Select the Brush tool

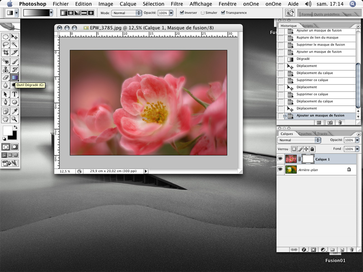pyautogui.click(x=15, y=62)
